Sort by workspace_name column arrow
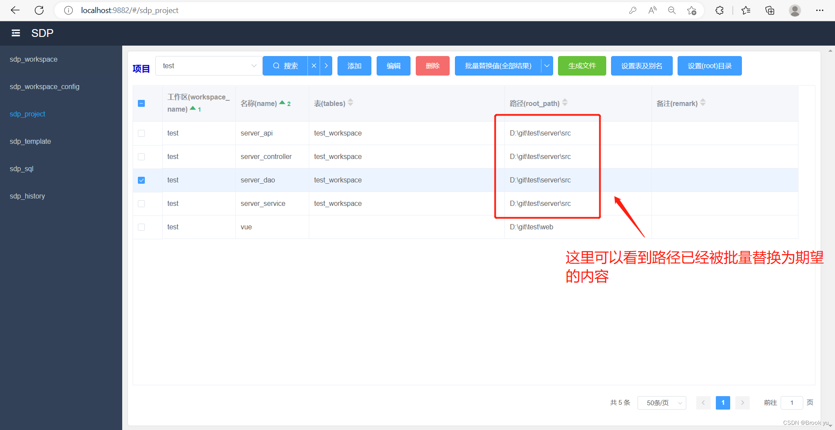 click(x=193, y=108)
